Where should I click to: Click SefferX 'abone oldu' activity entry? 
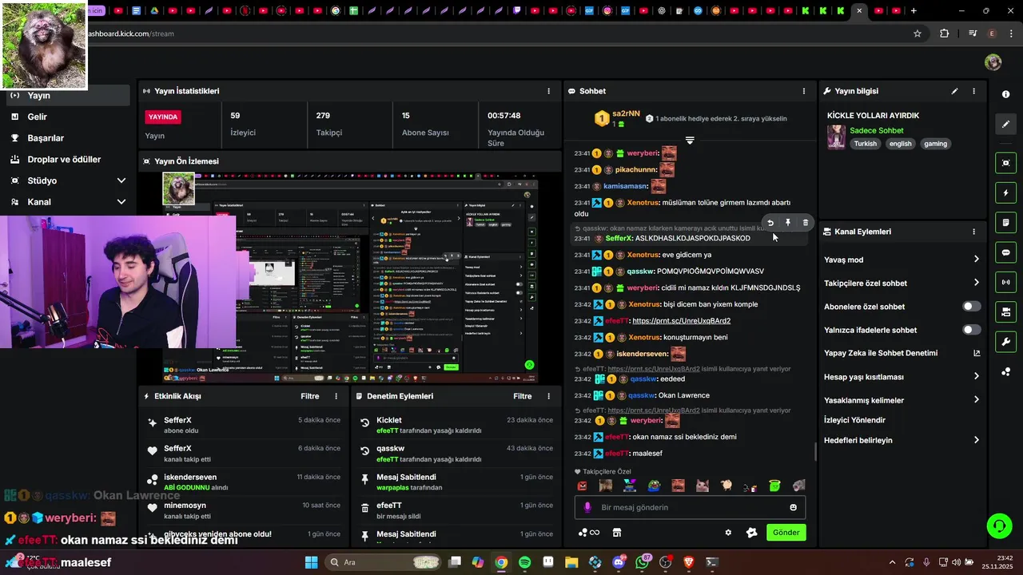[245, 426]
